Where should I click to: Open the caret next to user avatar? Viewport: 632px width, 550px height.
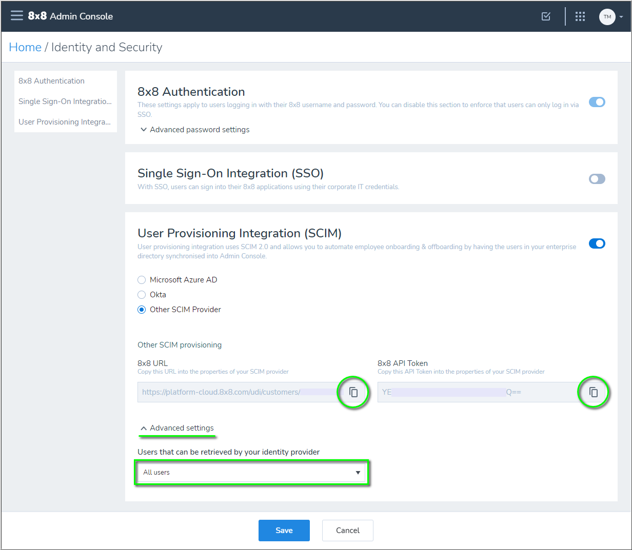pos(621,17)
